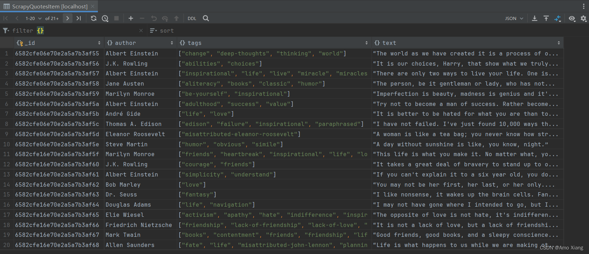Viewport: 589px width, 254px height.
Task: Close the ScrapyQuotesItem tab
Action: click(x=93, y=6)
